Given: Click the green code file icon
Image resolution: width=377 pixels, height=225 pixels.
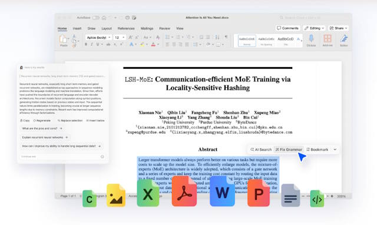Looking at the screenshot, I should (317, 198).
